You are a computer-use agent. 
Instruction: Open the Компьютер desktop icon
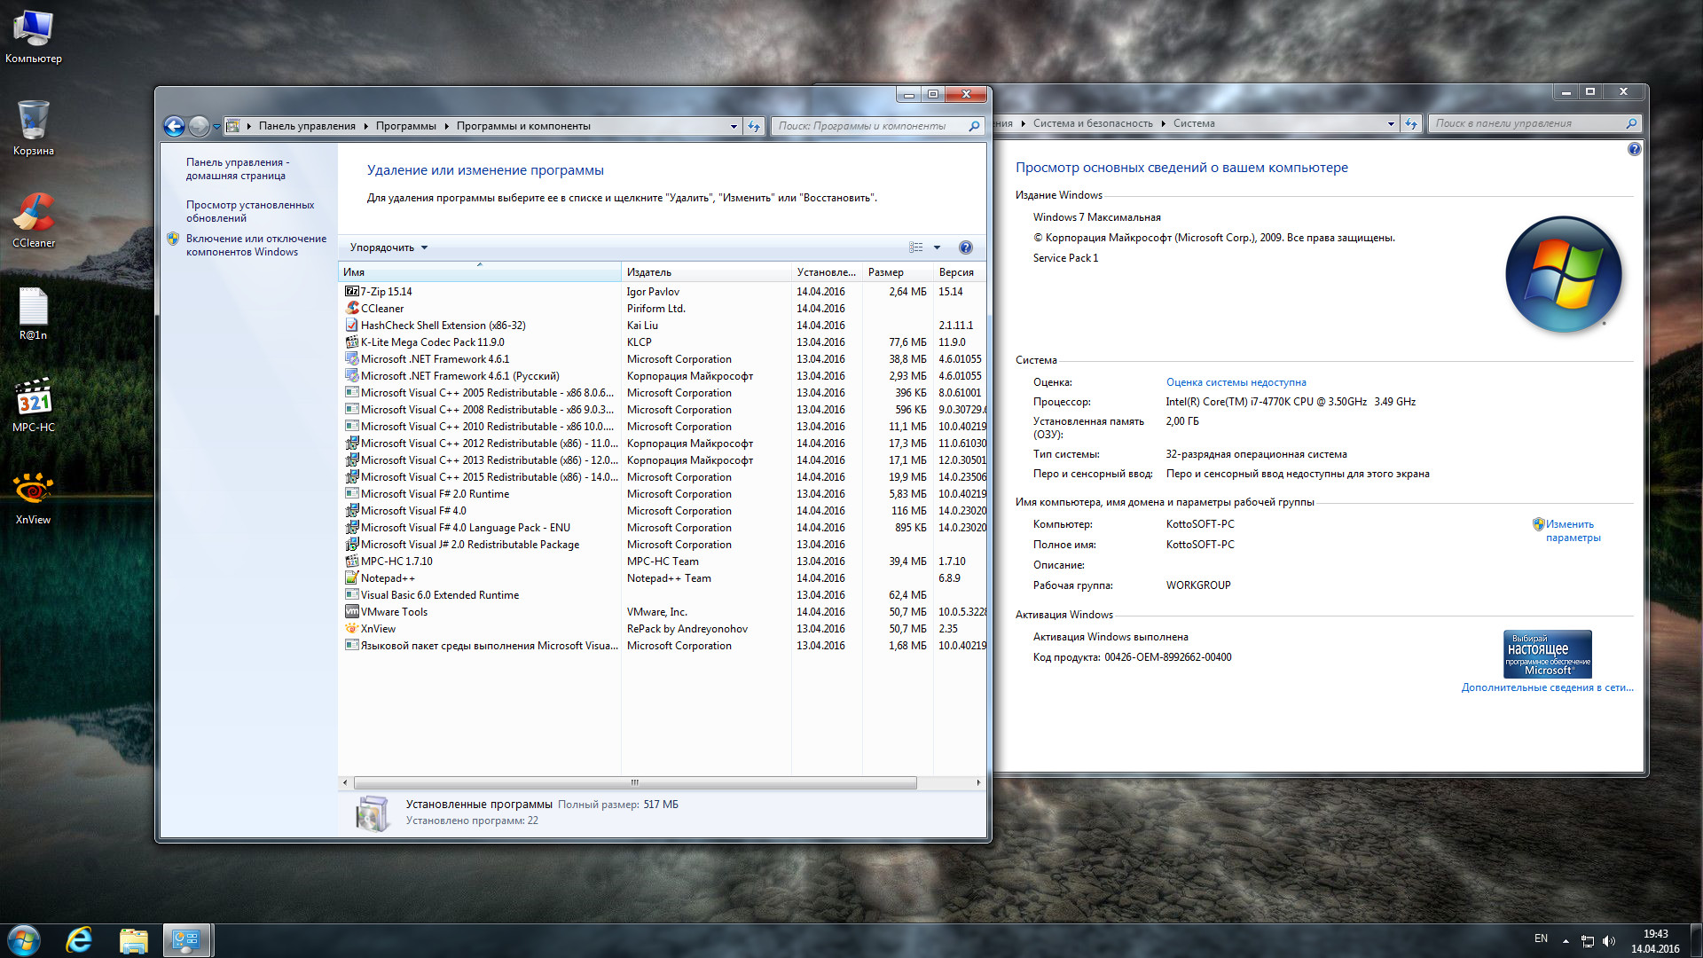pos(33,35)
